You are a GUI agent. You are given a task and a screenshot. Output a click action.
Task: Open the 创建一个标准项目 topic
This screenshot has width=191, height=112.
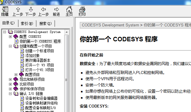[x=39, y=51]
